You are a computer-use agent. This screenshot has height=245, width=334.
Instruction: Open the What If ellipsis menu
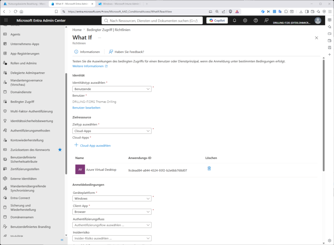[x=99, y=38]
